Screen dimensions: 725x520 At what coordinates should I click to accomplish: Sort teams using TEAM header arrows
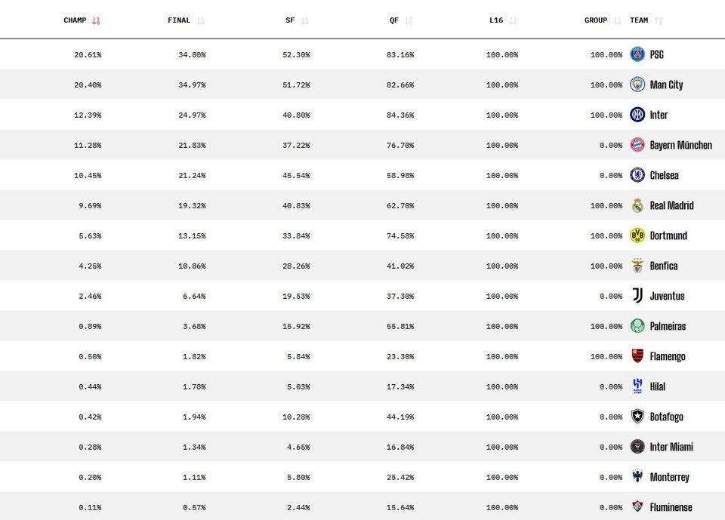(658, 21)
